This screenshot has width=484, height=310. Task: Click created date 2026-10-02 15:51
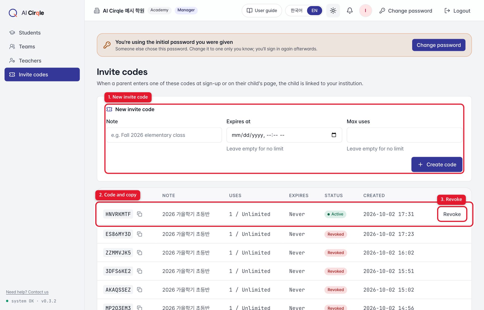tap(388, 271)
